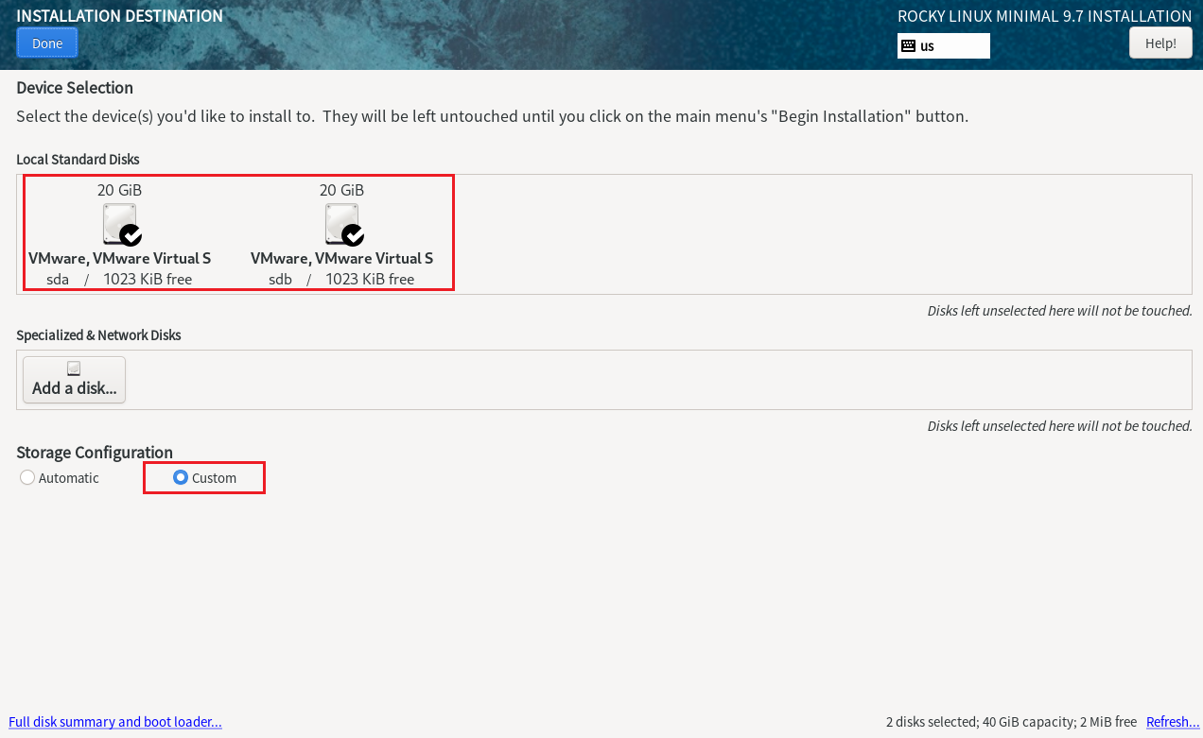This screenshot has height=738, width=1203.
Task: Select the sdb hard drive icon
Action: [340, 223]
